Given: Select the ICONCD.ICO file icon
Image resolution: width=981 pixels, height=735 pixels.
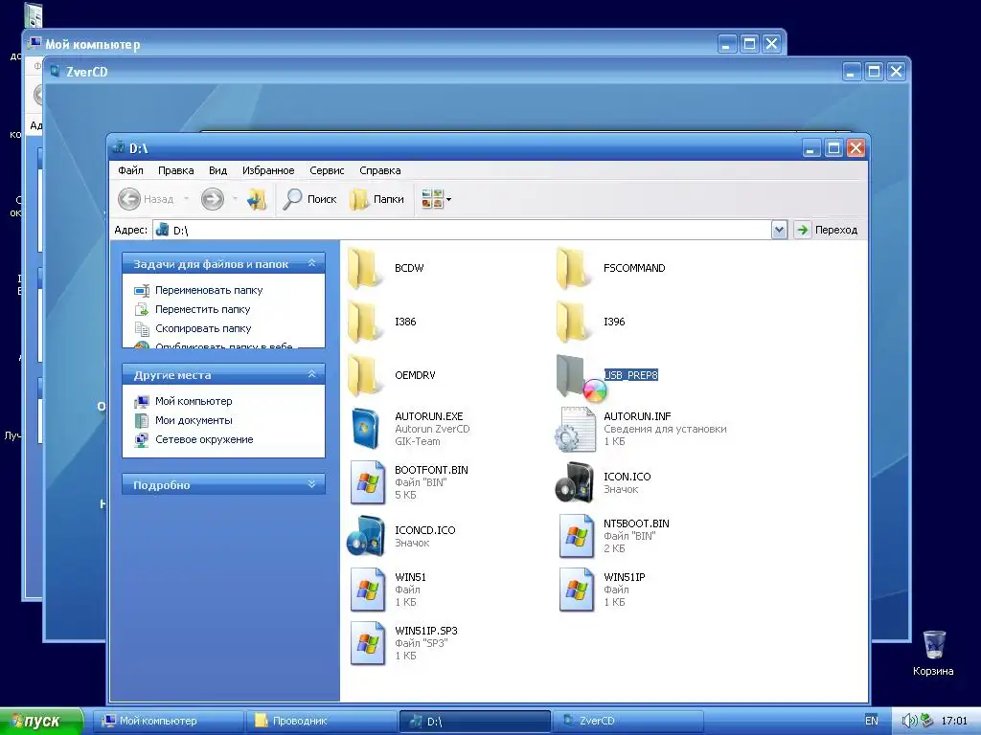Looking at the screenshot, I should (x=366, y=536).
